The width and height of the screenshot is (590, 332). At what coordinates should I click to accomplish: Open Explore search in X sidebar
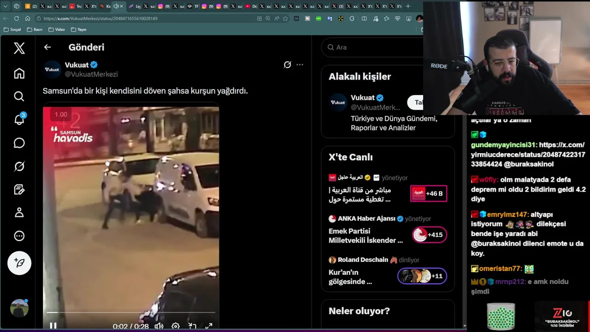pos(19,96)
